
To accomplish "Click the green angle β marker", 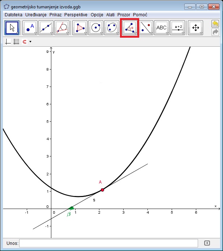I will pyautogui.click(x=71, y=208).
